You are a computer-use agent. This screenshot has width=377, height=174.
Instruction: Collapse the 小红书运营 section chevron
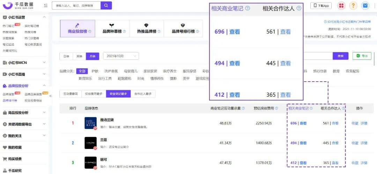44,17
